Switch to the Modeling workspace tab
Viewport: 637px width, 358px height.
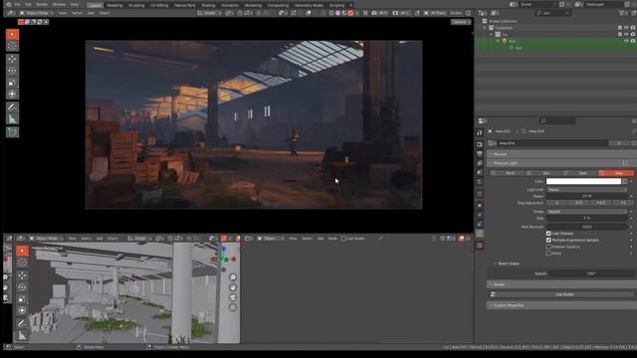click(114, 5)
